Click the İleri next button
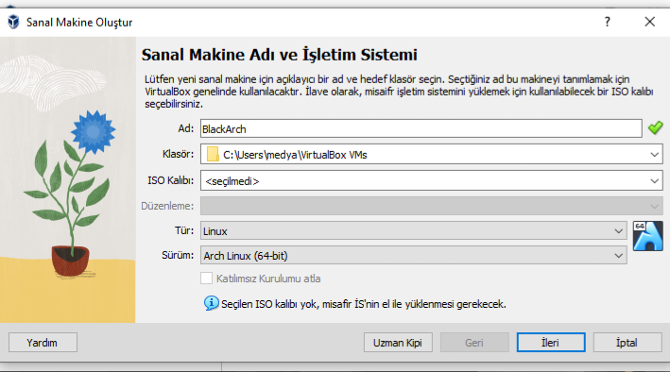Viewport: 670px width, 372px height. [x=551, y=343]
